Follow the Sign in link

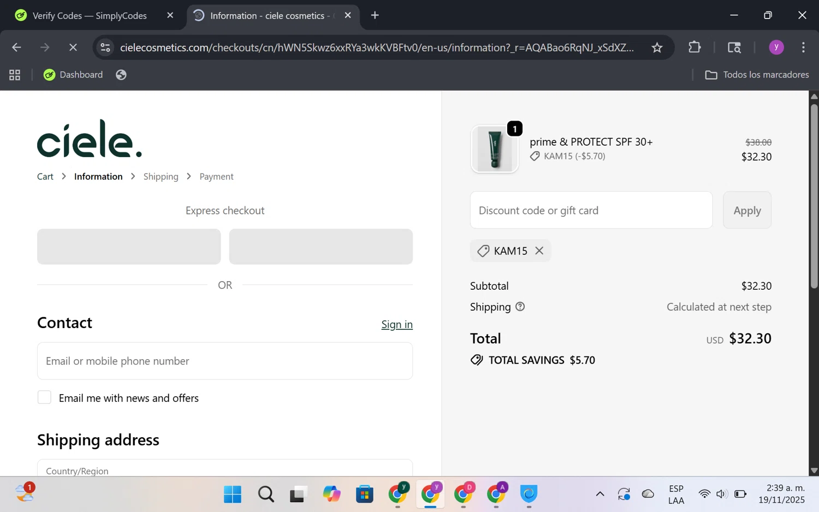tap(397, 324)
